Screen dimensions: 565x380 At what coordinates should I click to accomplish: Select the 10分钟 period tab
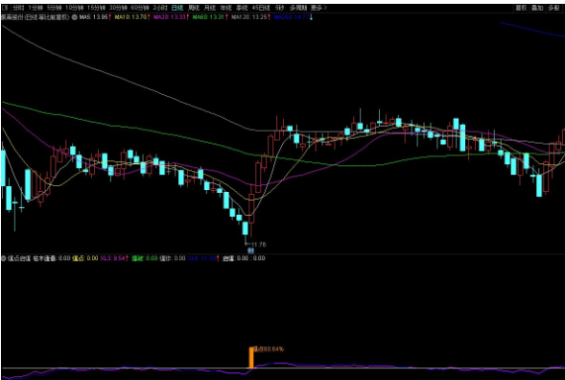pos(75,8)
